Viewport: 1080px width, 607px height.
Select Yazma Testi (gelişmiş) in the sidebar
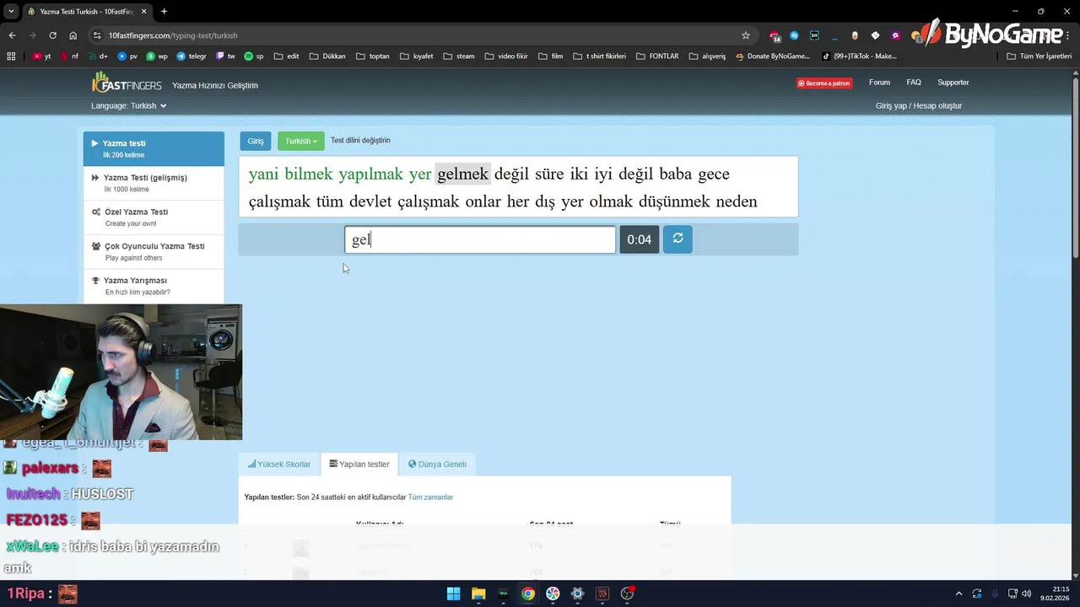(x=154, y=183)
